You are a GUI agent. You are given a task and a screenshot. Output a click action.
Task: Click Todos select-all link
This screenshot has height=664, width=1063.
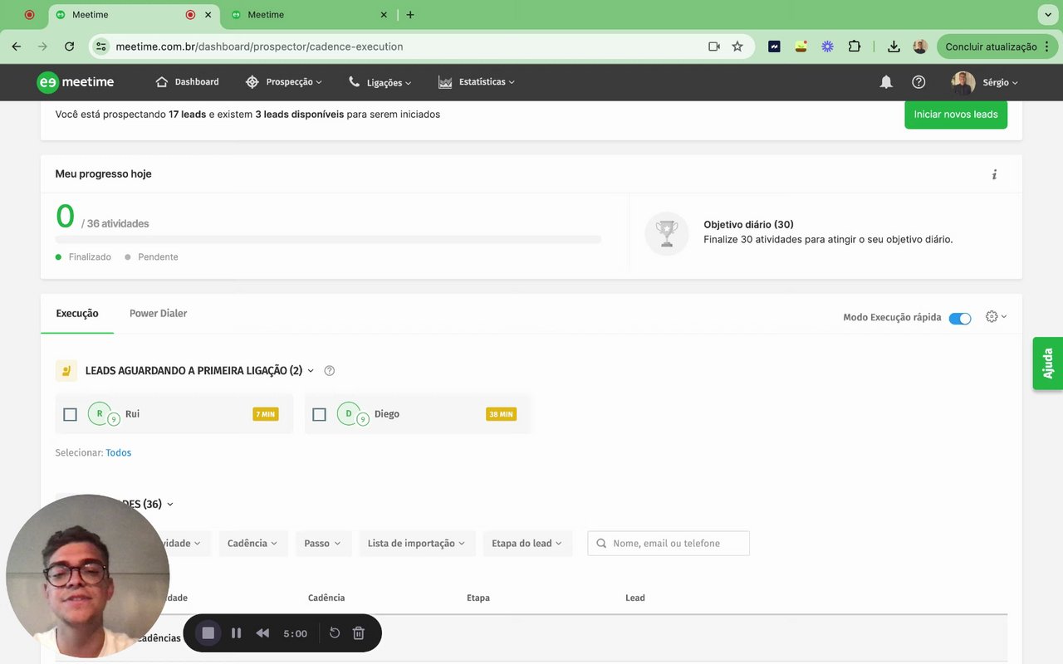118,453
